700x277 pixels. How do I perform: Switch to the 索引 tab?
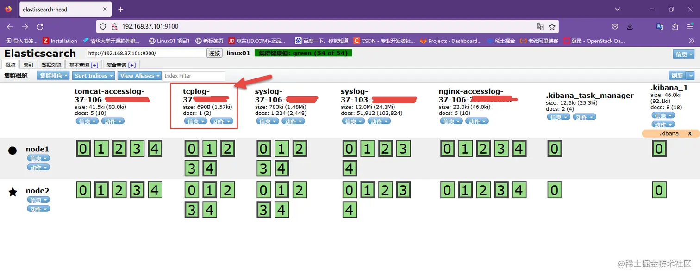click(29, 65)
